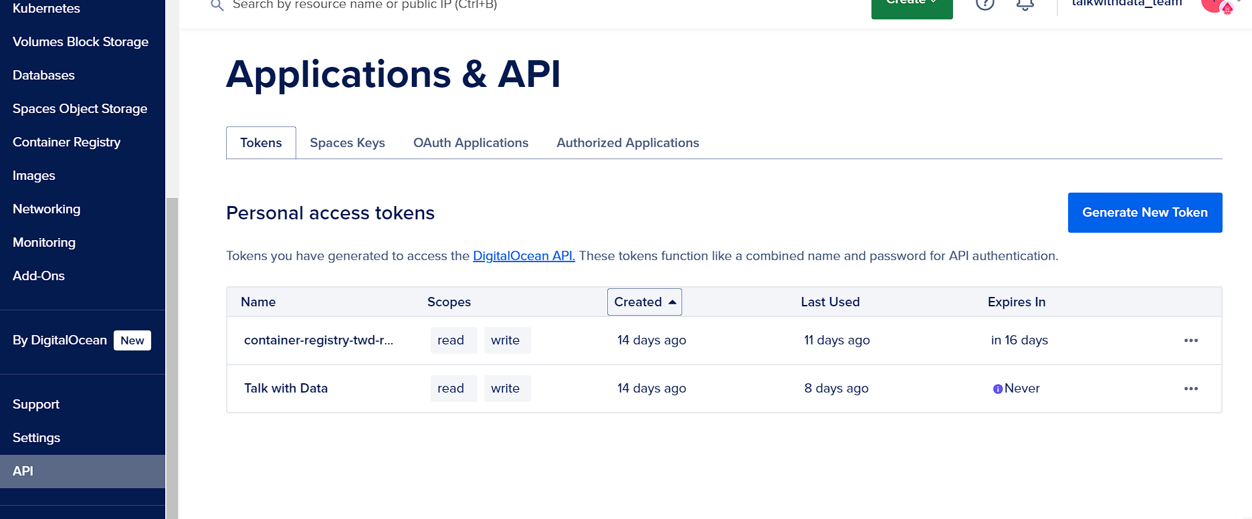
Task: Switch to the Spaces Keys tab
Action: [347, 142]
